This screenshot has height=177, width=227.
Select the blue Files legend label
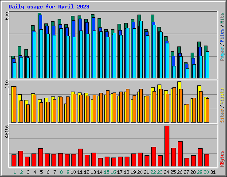222,35
